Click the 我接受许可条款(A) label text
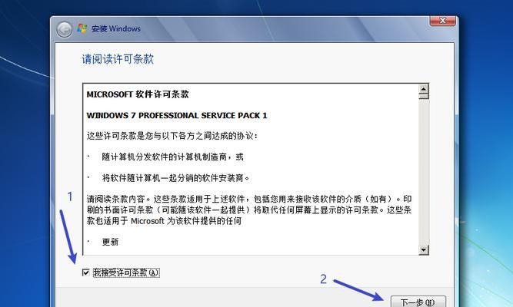 click(x=126, y=272)
